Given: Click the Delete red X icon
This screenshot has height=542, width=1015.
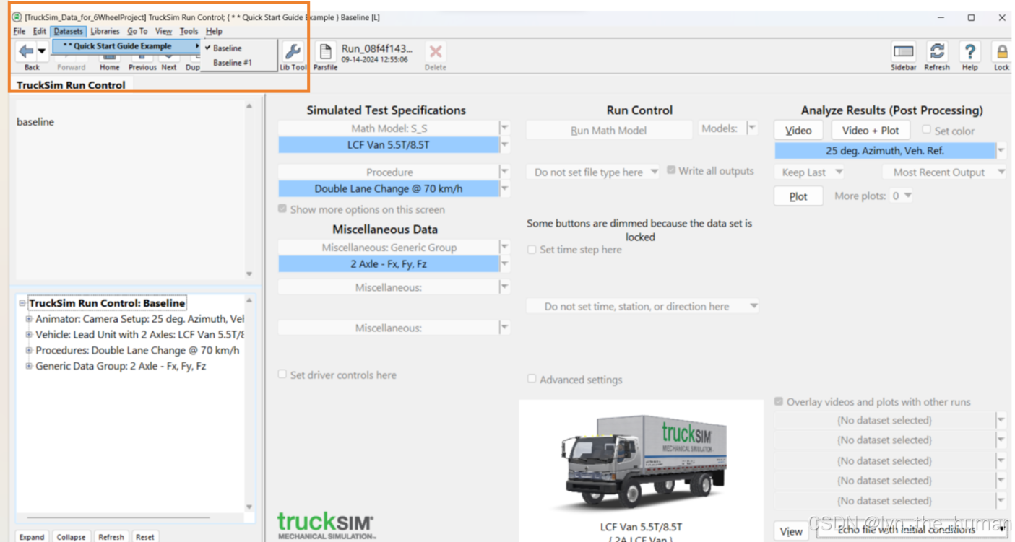Looking at the screenshot, I should coord(436,52).
